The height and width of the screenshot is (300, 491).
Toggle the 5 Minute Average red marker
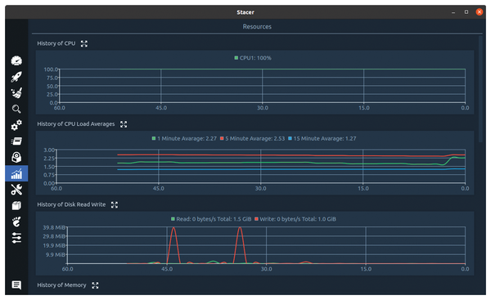(222, 138)
